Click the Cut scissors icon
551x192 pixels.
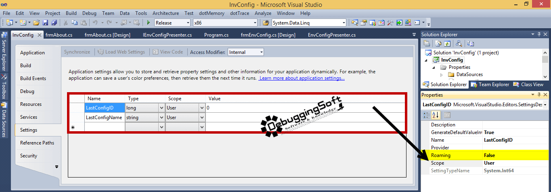(66, 23)
